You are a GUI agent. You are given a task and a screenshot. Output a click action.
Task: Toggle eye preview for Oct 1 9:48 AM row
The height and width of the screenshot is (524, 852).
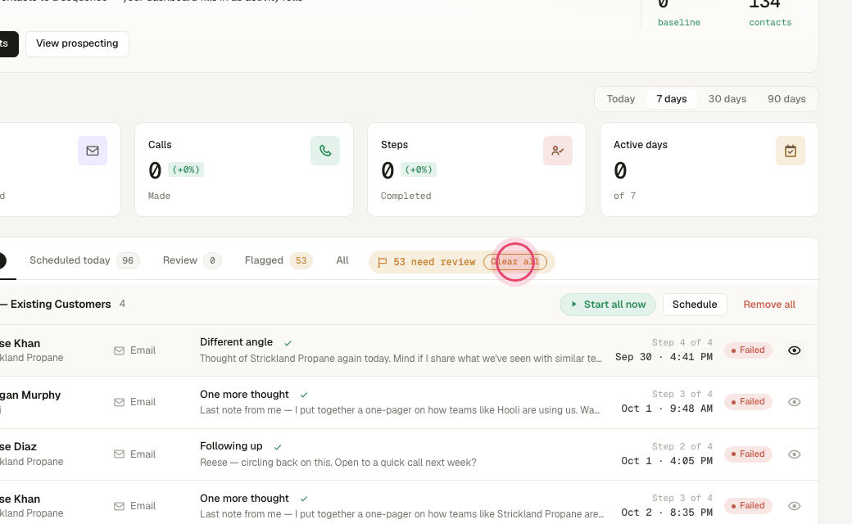(x=794, y=402)
